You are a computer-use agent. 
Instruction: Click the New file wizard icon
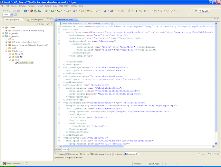tap(4, 11)
